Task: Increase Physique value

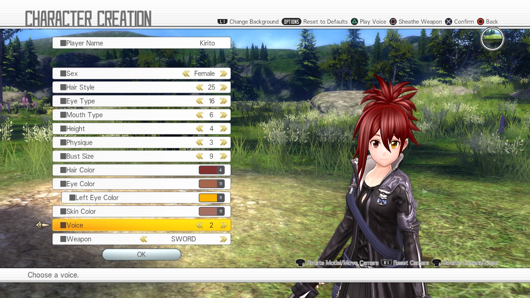Action: [x=224, y=143]
